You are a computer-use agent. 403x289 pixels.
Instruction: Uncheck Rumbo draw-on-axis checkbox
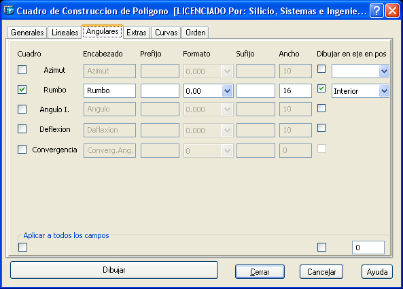[x=321, y=88]
